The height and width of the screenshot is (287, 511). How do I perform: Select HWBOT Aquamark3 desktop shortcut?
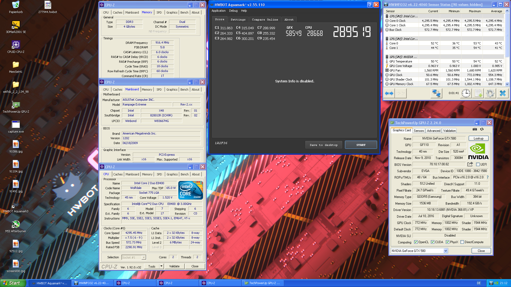click(16, 206)
